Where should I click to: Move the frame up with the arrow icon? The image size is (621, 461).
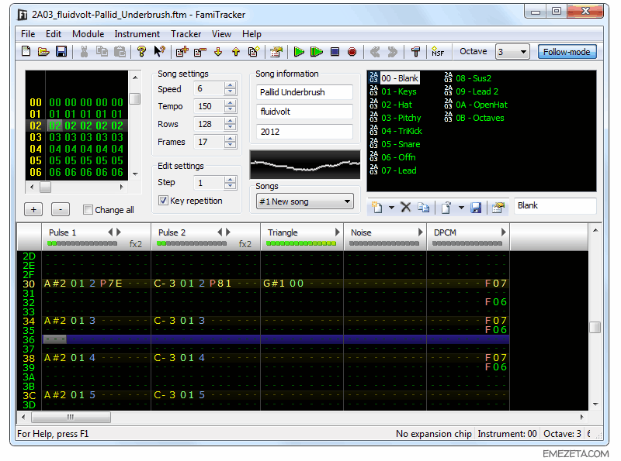[x=236, y=52]
